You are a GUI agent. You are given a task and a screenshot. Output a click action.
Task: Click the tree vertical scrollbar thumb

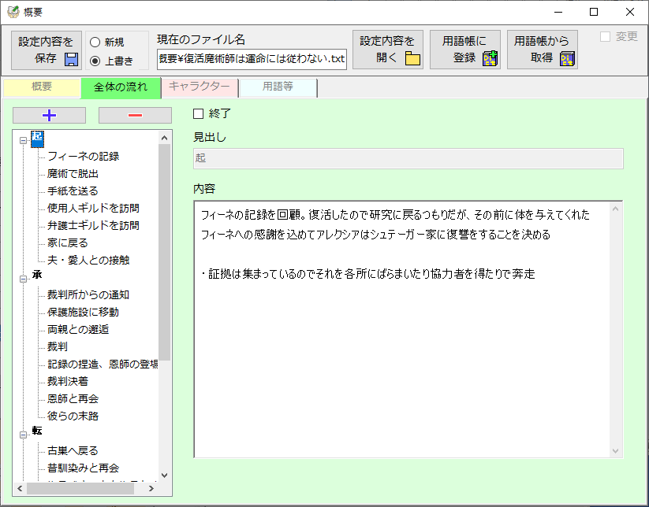[x=164, y=252]
